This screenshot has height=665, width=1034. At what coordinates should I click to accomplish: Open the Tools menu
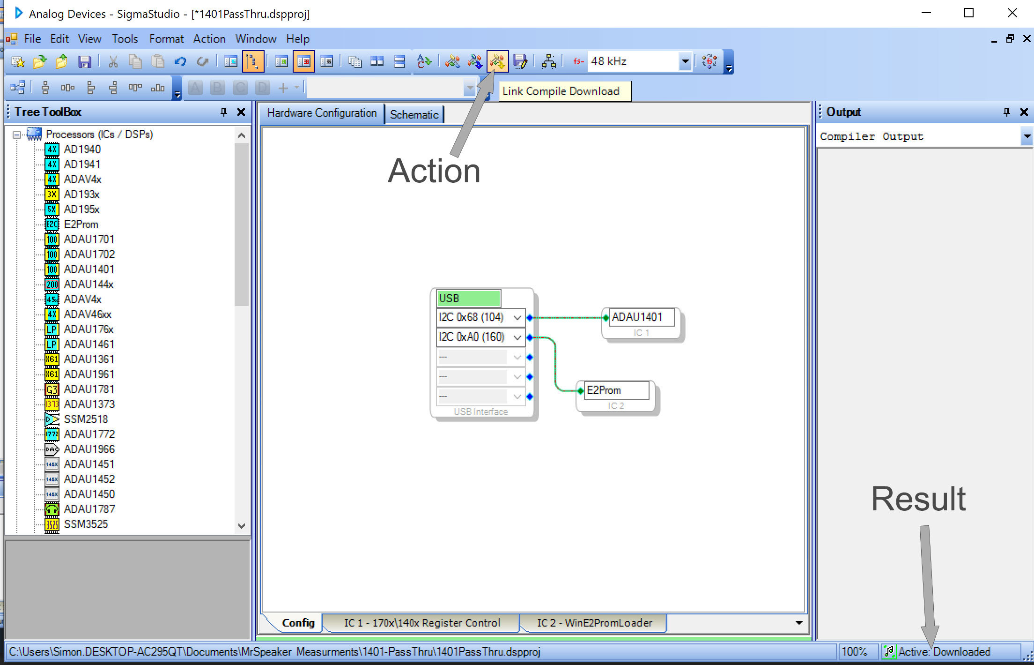click(125, 39)
